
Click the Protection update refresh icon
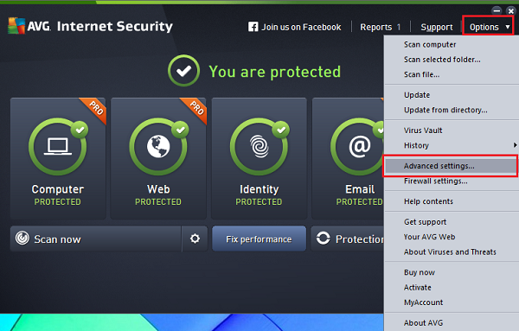point(323,238)
